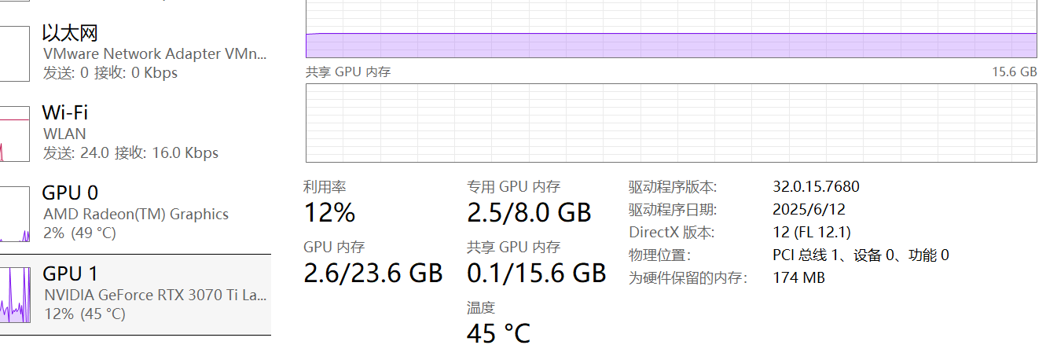Click the empty shared GPU memory graph
Viewport: 1046px width, 345px height.
point(671,123)
